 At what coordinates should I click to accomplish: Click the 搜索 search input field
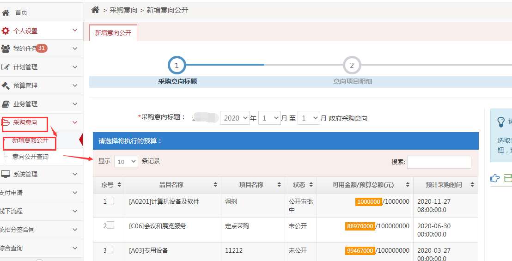click(x=439, y=162)
